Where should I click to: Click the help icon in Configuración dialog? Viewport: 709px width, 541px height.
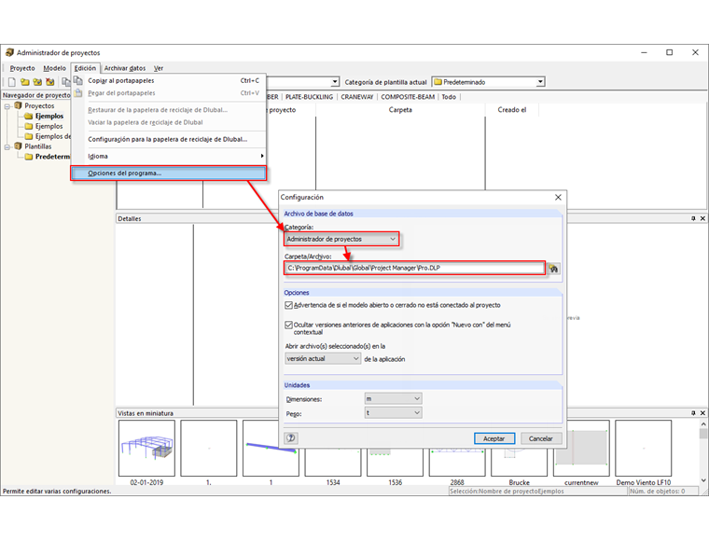pos(291,438)
